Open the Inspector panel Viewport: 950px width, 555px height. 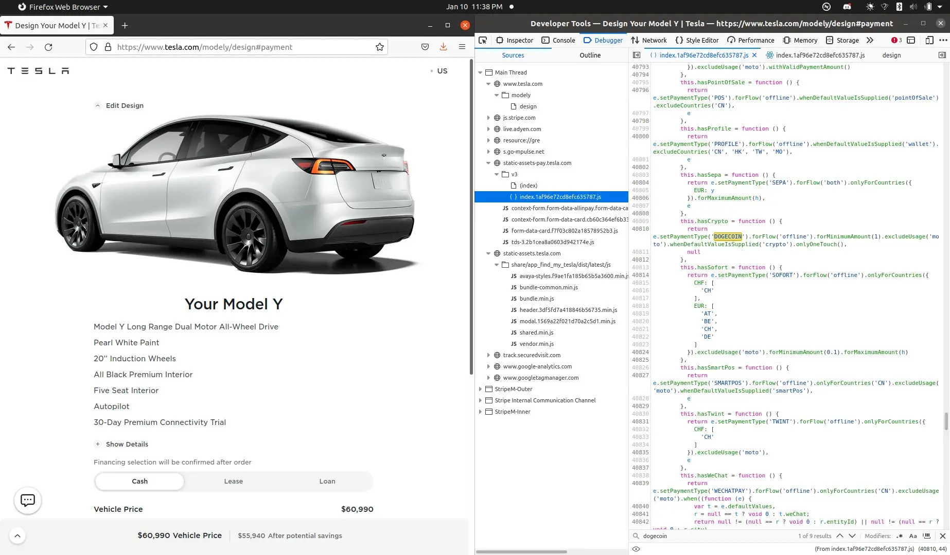tap(515, 40)
